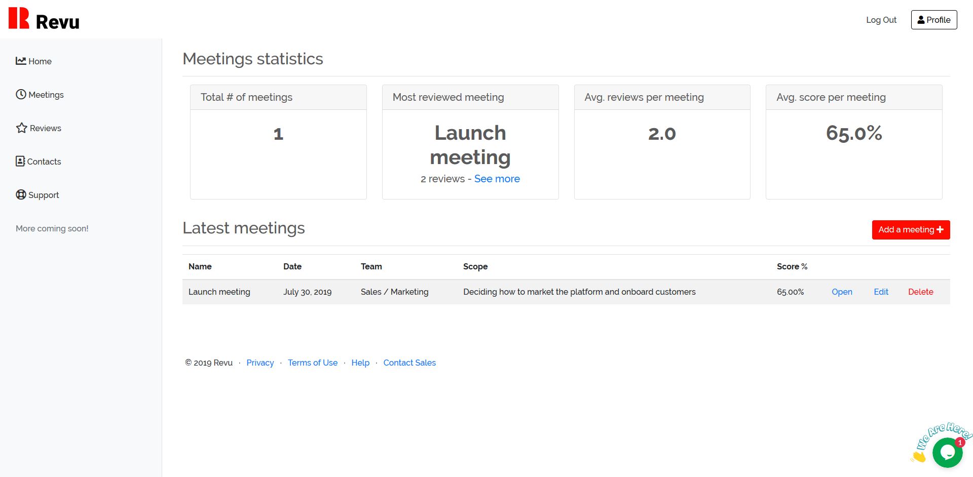The width and height of the screenshot is (973, 477).
Task: Open the Launch meeting row
Action: (842, 292)
